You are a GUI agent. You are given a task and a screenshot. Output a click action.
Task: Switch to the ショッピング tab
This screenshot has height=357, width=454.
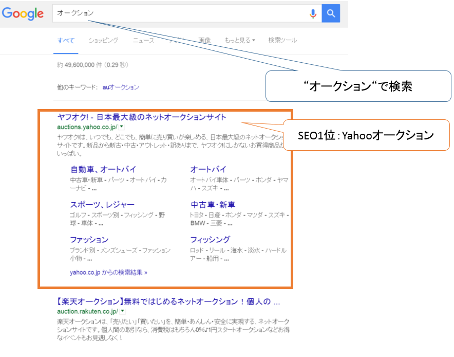(103, 40)
